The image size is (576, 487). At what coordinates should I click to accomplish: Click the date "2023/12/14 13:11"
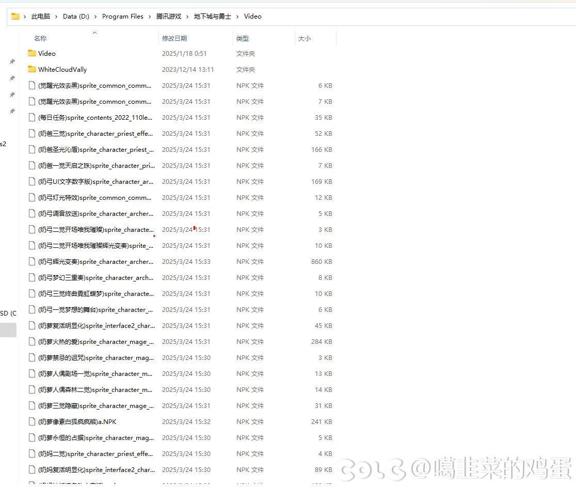coord(188,70)
